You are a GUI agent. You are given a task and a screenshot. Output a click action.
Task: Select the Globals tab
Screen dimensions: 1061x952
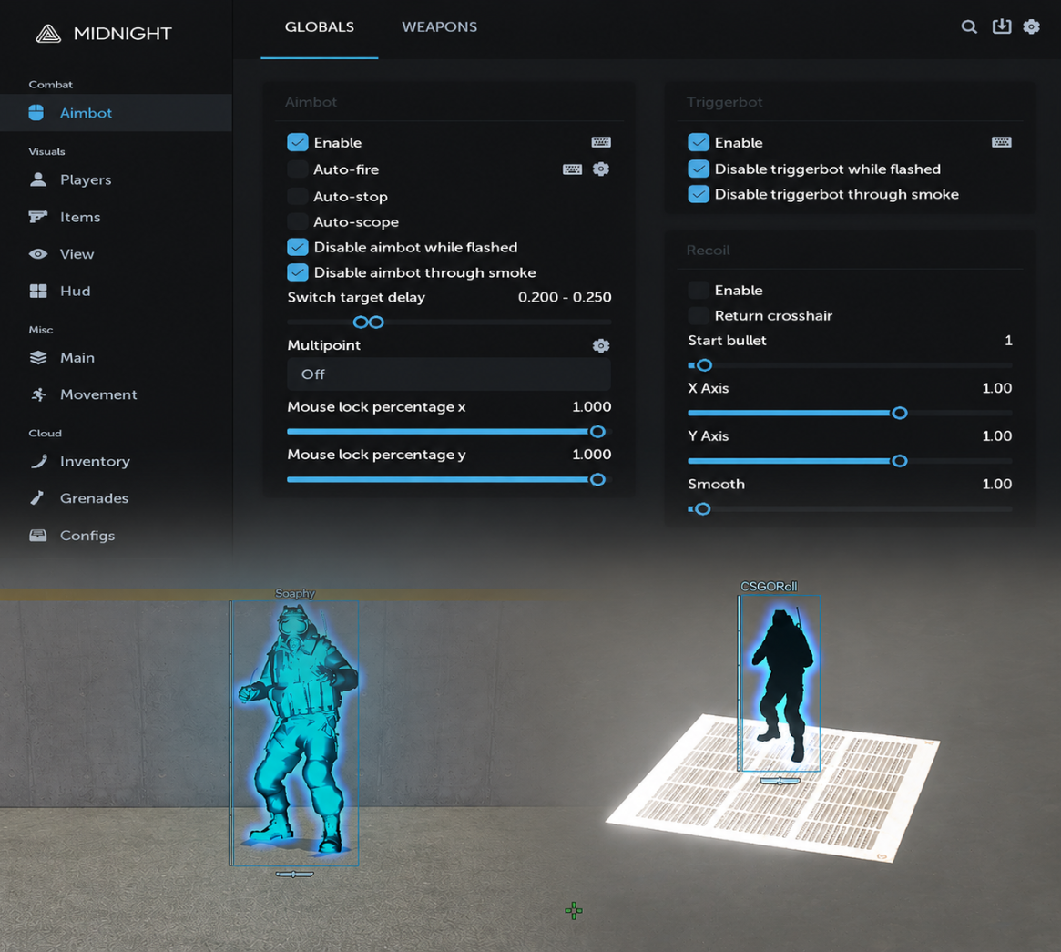point(320,27)
